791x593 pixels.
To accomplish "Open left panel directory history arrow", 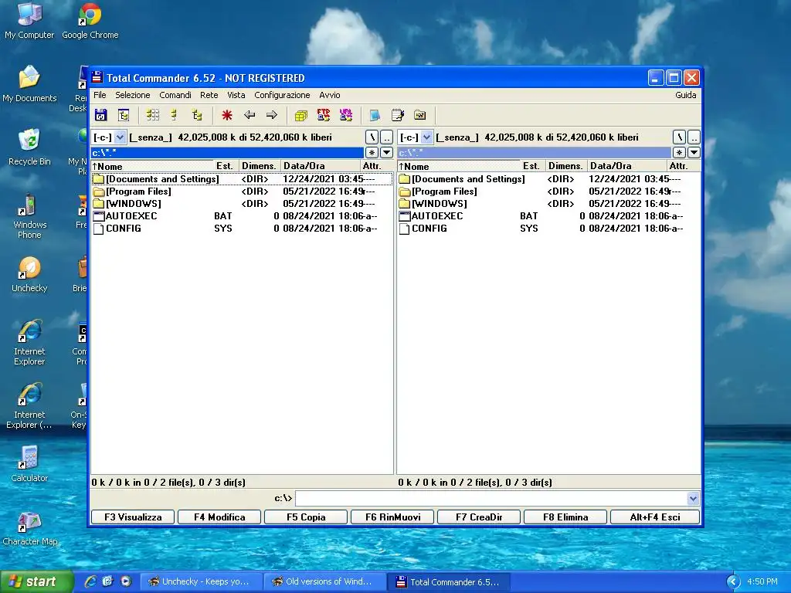I will pos(386,152).
